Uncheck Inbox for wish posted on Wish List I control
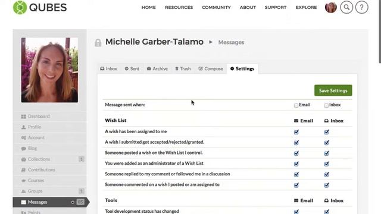Screen dimensions: 381x214 pos(326,153)
